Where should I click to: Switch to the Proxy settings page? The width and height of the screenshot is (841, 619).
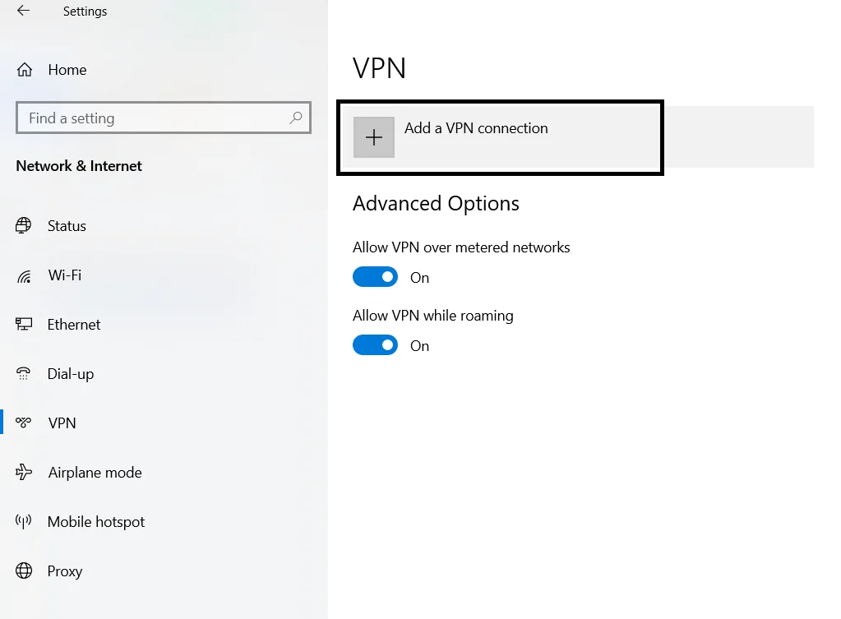64,570
